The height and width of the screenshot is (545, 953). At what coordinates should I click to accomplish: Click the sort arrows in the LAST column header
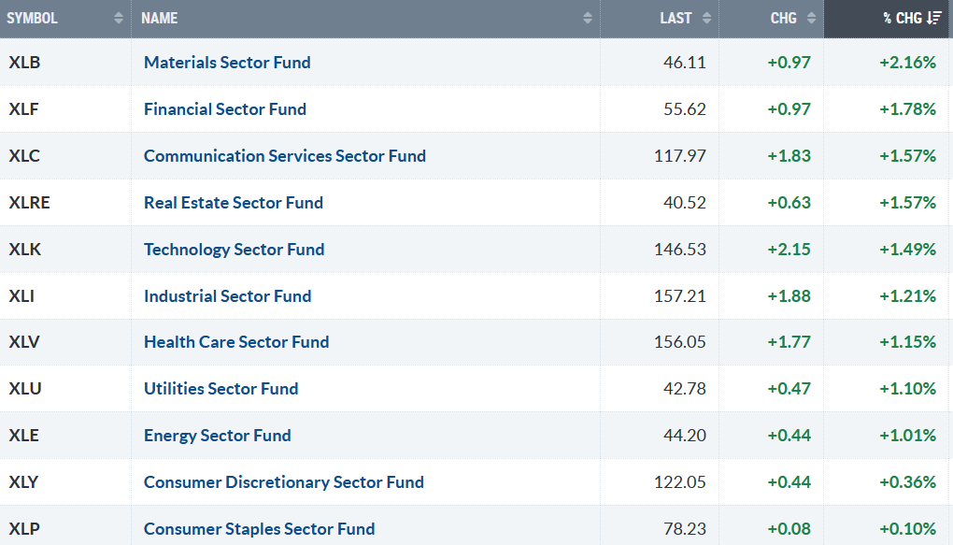tap(706, 18)
